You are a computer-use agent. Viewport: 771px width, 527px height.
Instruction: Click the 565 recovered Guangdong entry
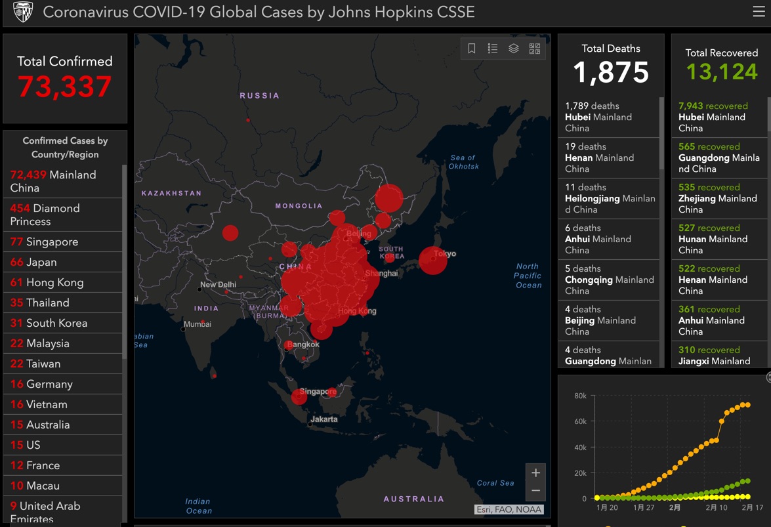point(719,158)
